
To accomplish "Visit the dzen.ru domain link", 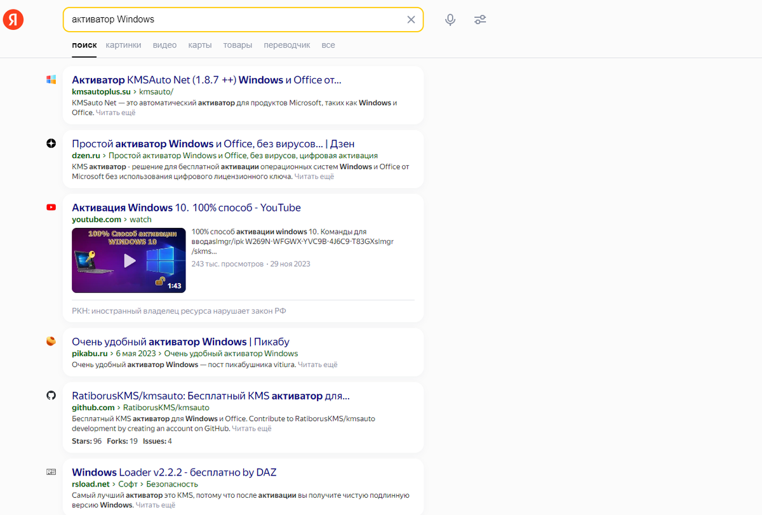I will coord(86,156).
